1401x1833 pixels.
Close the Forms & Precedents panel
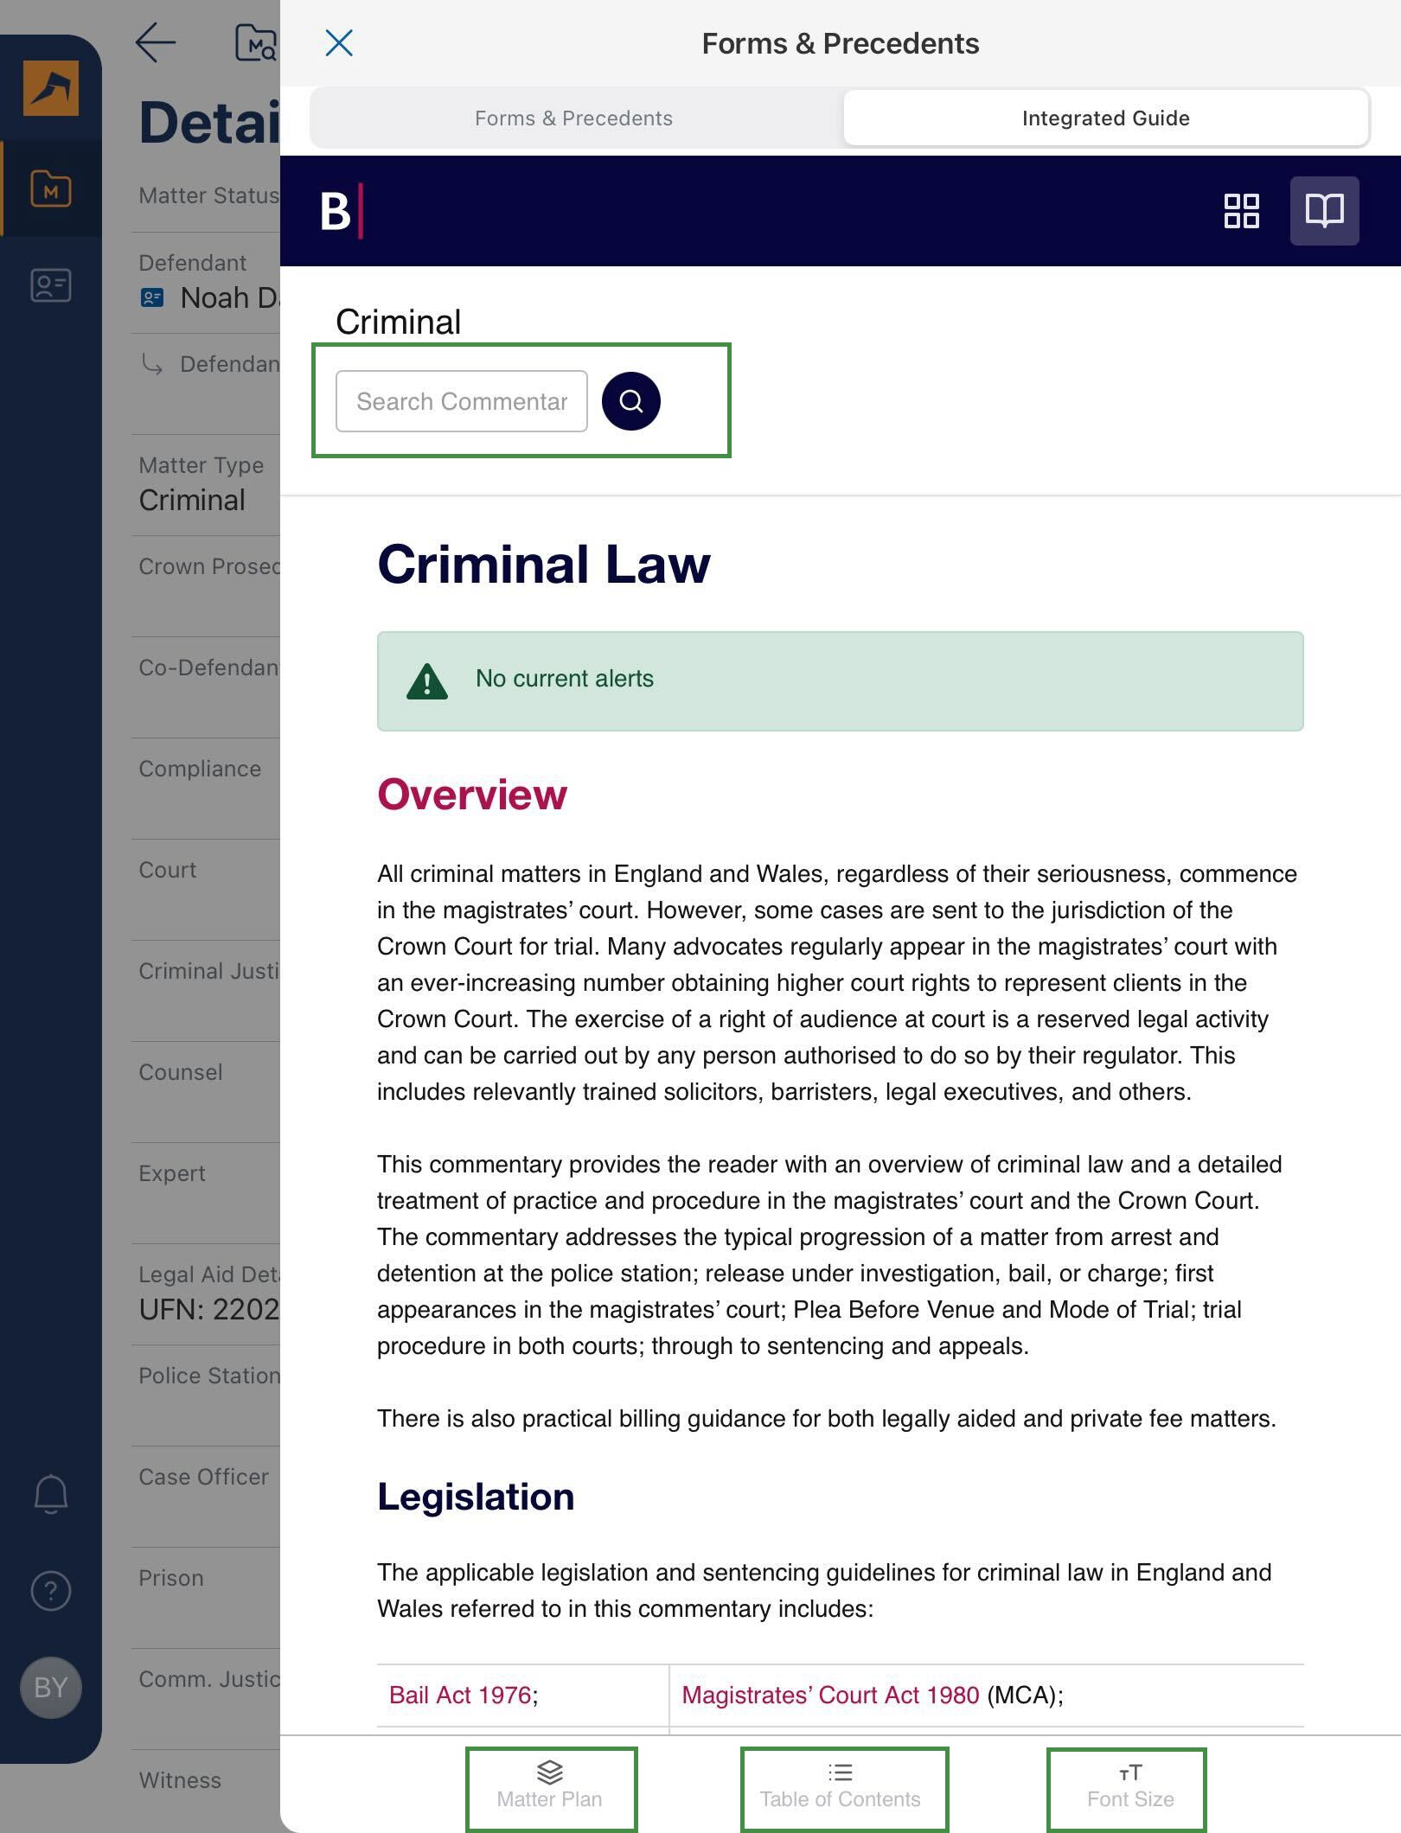339,43
